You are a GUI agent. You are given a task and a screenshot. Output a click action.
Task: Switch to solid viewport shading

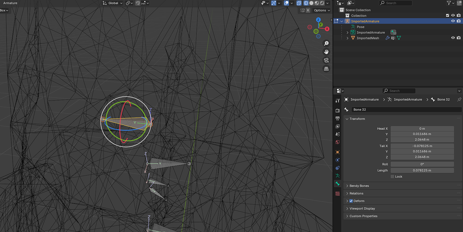[311, 3]
